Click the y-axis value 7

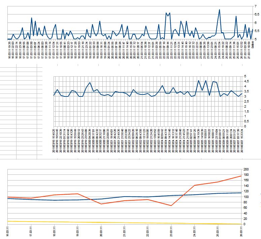tap(256, 6)
